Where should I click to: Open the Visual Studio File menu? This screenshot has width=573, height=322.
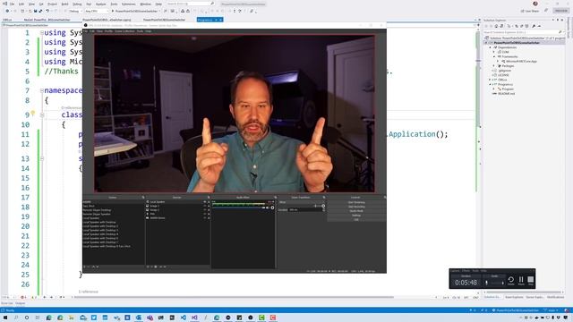click(x=12, y=4)
